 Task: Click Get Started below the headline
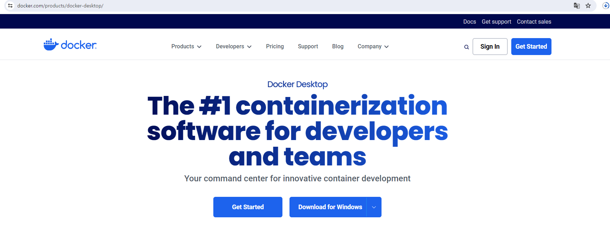point(248,207)
